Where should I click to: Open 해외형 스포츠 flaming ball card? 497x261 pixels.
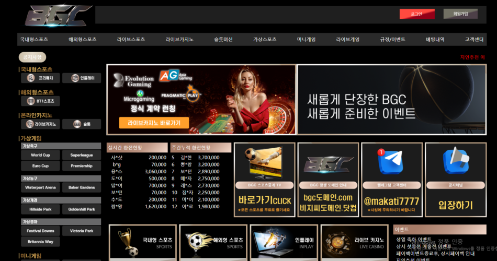(x=213, y=242)
